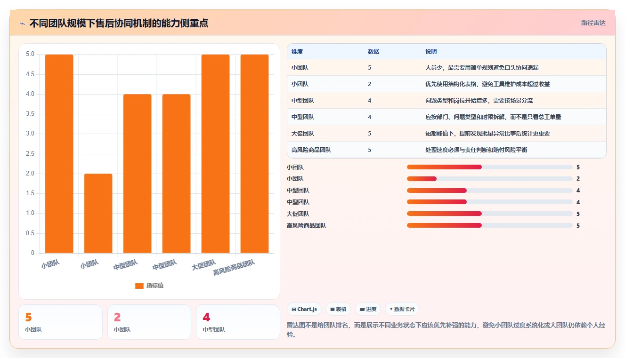Viewport: 625px width, 358px height.
Task: Click the 指标值 legend label
Action: [155, 286]
